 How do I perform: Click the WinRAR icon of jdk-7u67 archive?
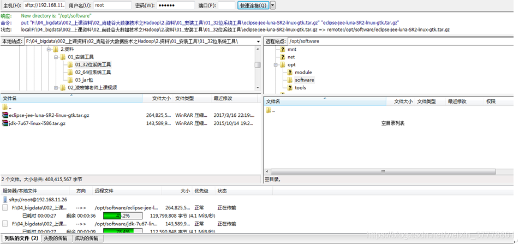[5, 123]
